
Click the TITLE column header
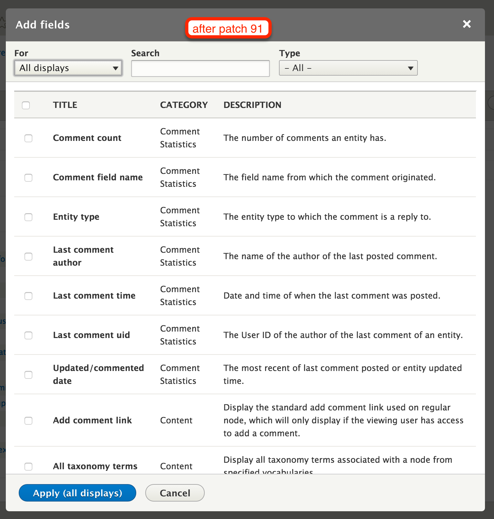pos(65,105)
